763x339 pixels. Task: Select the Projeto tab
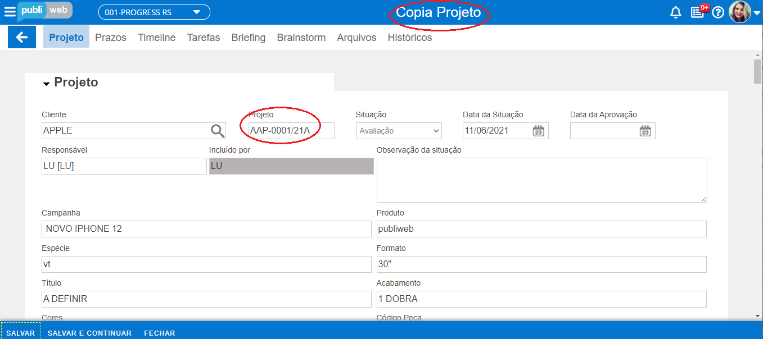pos(66,38)
